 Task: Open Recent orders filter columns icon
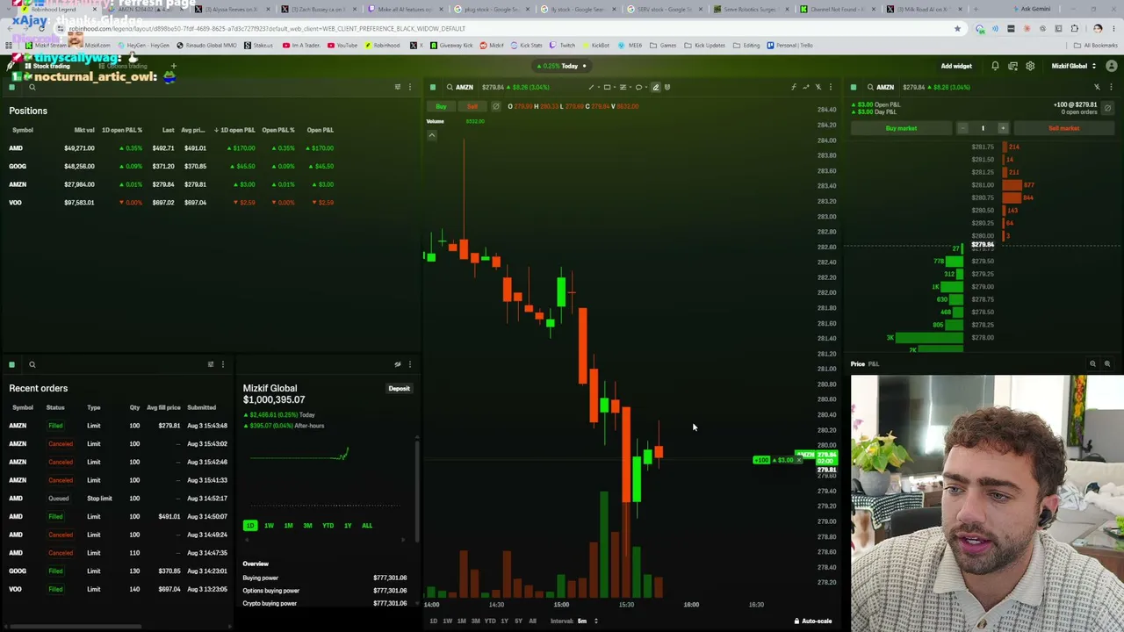click(211, 364)
